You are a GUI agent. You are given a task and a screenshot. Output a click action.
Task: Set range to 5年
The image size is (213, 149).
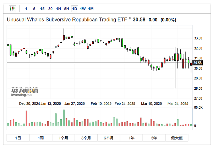154,138
